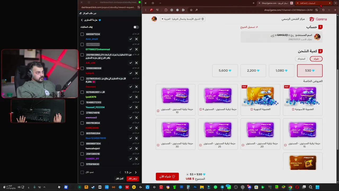Image resolution: width=339 pixels, height=191 pixels.
Task: Reject Youssef_1122334's reward request
Action: (136, 107)
